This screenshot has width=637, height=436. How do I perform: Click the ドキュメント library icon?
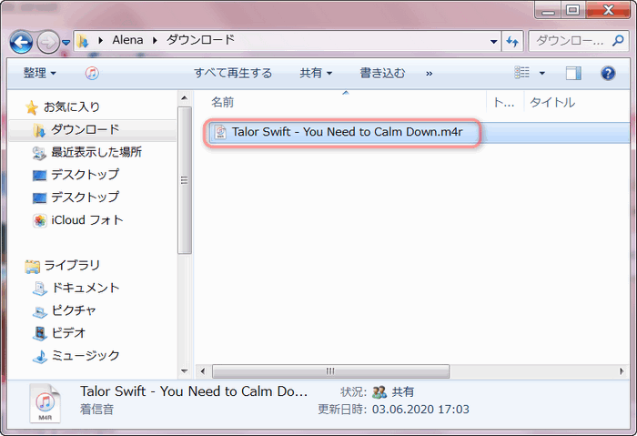tap(40, 289)
